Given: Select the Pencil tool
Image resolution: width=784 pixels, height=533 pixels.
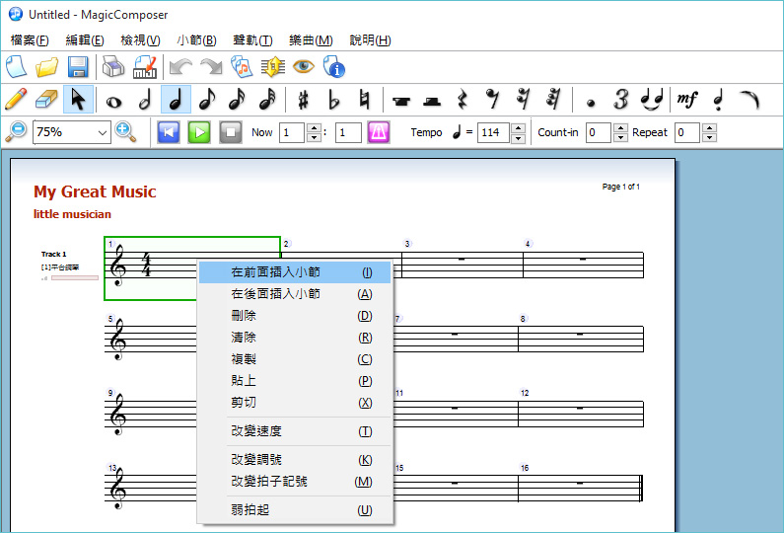Looking at the screenshot, I should point(16,100).
